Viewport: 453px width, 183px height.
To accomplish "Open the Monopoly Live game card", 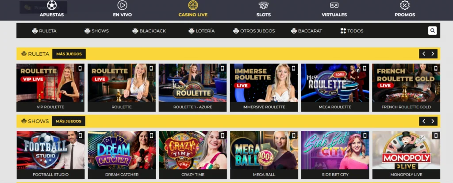I will click(406, 155).
